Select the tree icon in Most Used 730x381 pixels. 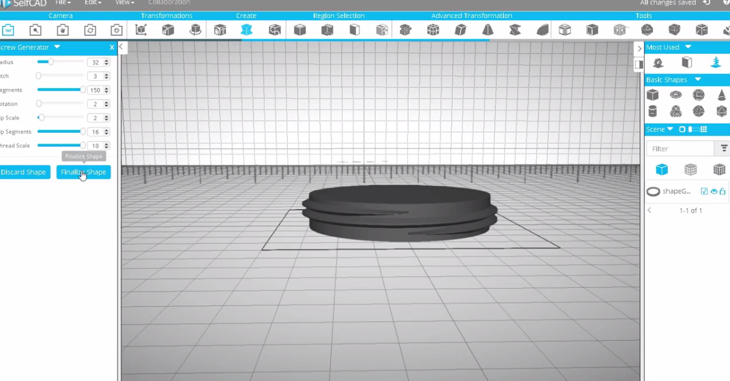point(716,62)
